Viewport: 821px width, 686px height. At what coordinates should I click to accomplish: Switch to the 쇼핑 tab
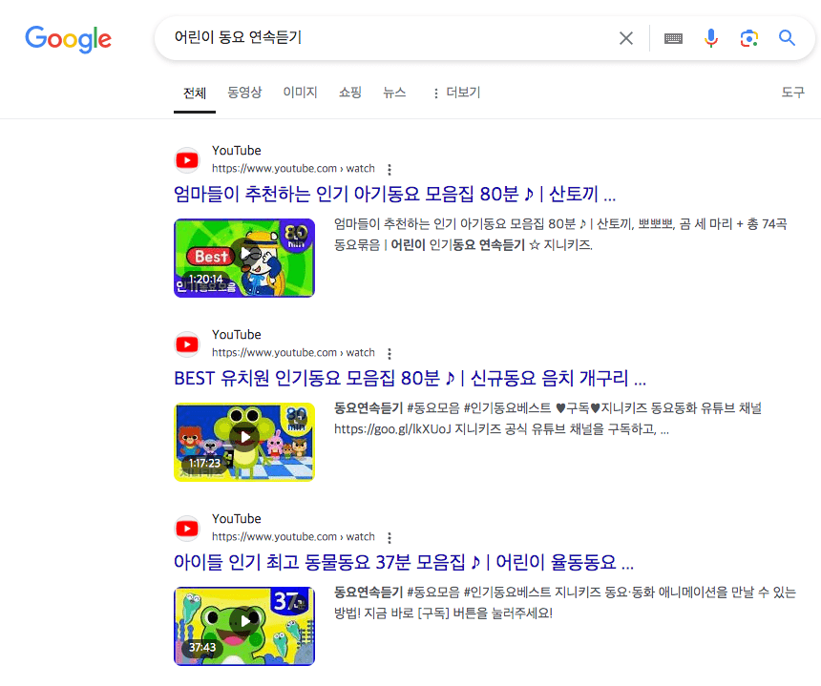[349, 93]
